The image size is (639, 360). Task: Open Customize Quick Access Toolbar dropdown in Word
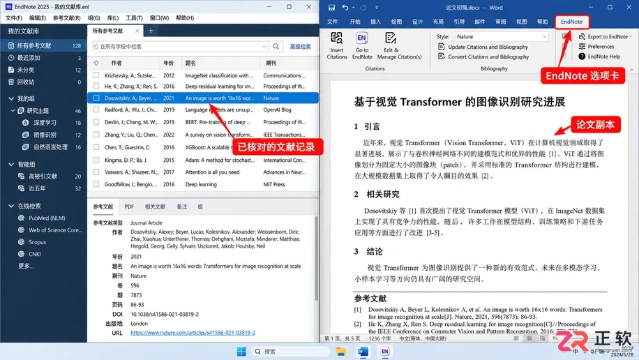pyautogui.click(x=377, y=8)
